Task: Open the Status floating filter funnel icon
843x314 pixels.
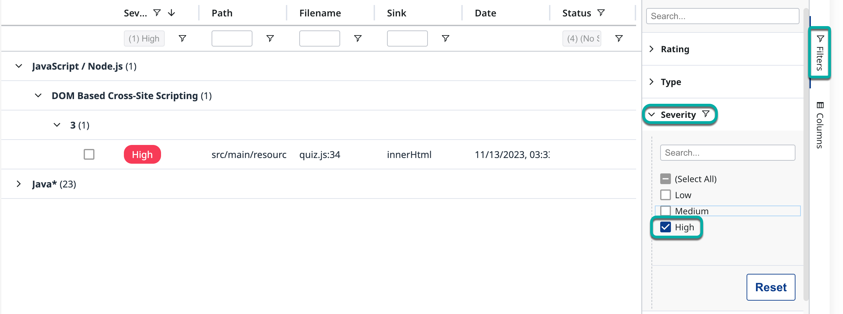Action: click(619, 38)
